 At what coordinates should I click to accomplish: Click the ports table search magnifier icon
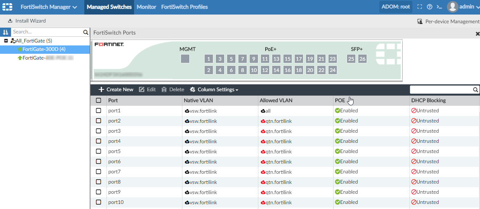tap(476, 90)
